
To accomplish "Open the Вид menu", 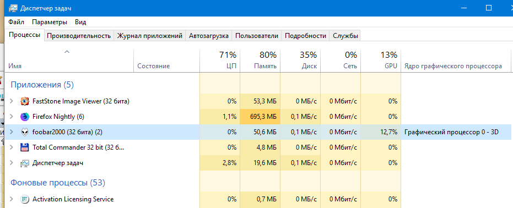I will click(80, 22).
